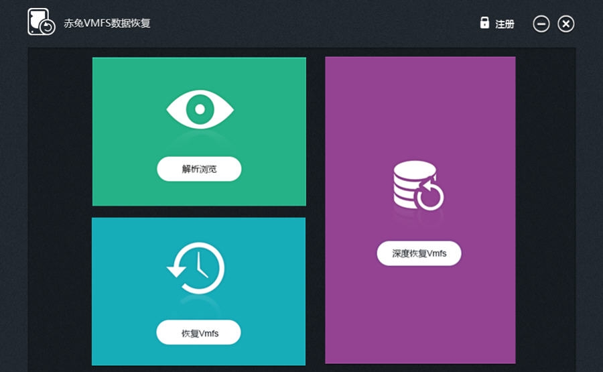Click the 解析浏览 button
Viewport: 603px width, 372px height.
pos(199,169)
